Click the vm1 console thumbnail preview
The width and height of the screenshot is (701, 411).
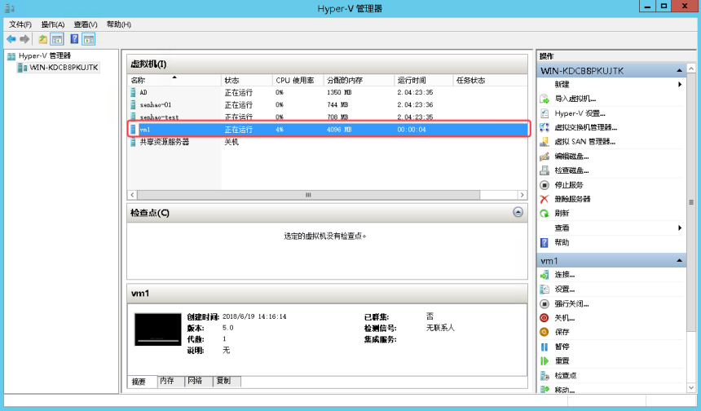[158, 329]
